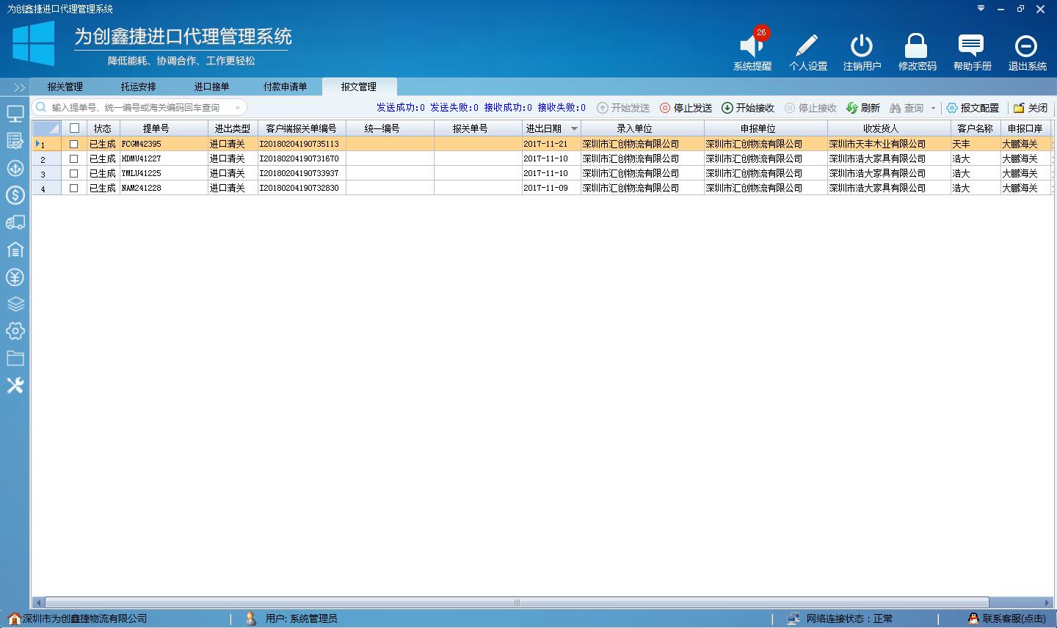1057x628 pixels.
Task: Click the 开始接收 start receiving button
Action: (x=748, y=108)
